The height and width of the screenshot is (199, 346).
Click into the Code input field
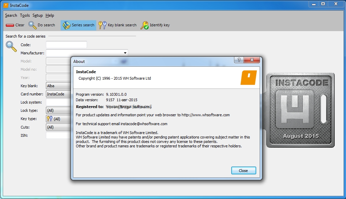pos(66,45)
